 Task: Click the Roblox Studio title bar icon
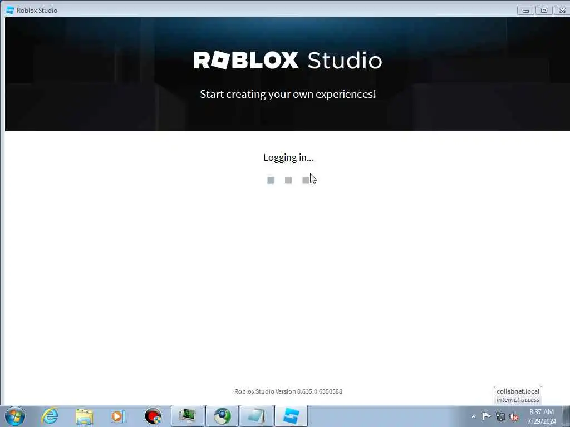coord(10,10)
